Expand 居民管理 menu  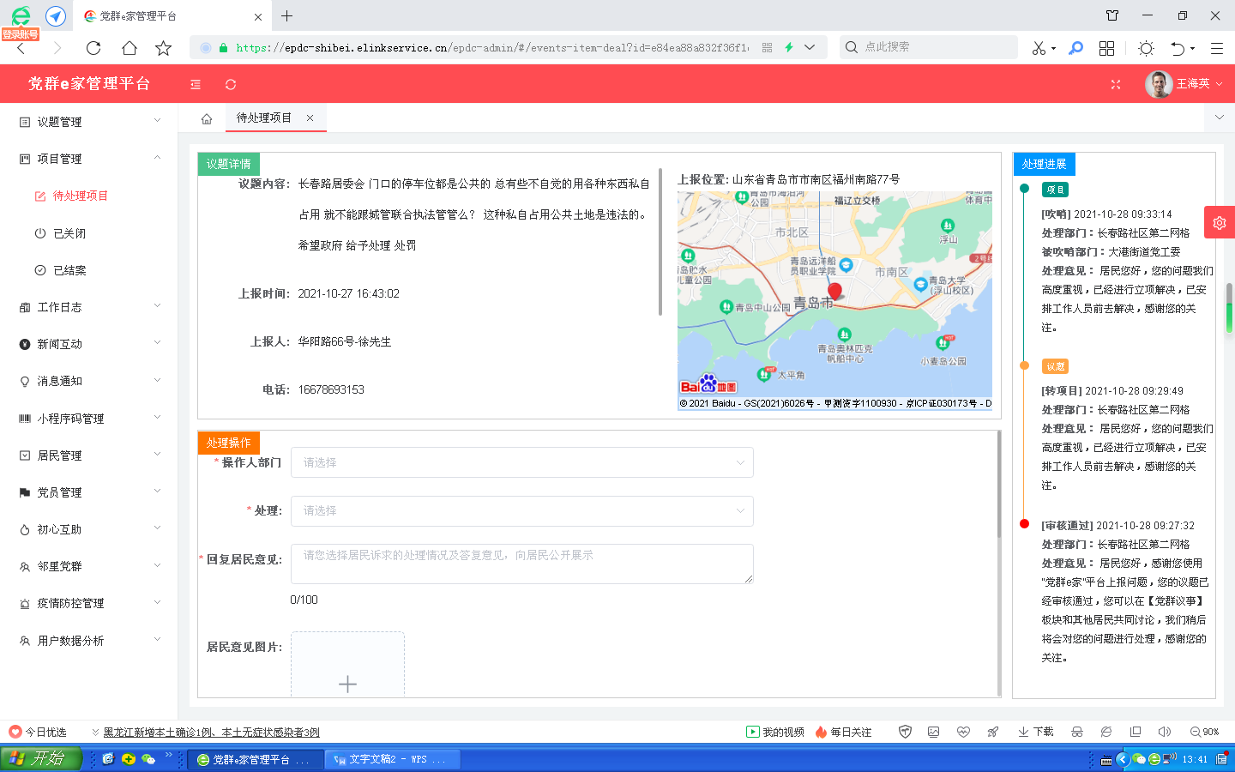pyautogui.click(x=89, y=455)
